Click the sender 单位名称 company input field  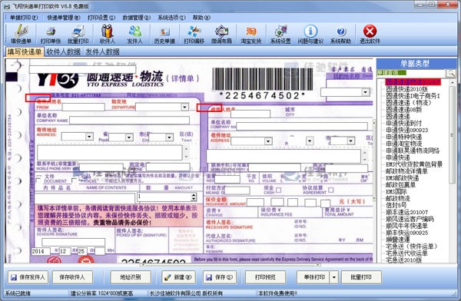(x=130, y=121)
